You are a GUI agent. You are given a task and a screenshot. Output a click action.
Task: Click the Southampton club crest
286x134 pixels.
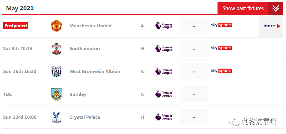pyautogui.click(x=56, y=49)
